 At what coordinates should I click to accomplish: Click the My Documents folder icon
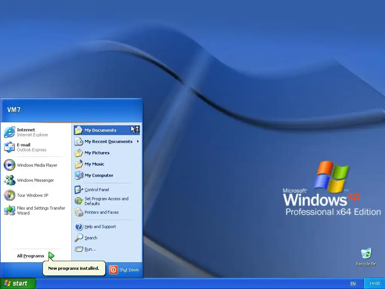point(79,130)
